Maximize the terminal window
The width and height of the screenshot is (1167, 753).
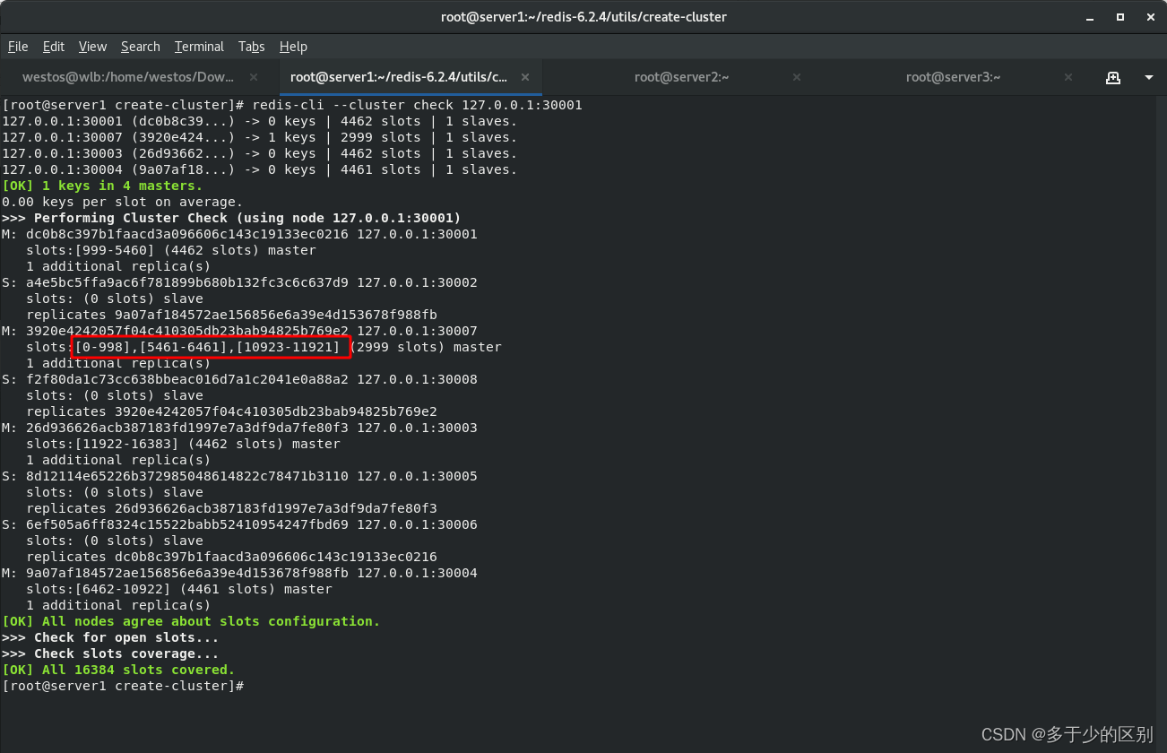[x=1120, y=17]
